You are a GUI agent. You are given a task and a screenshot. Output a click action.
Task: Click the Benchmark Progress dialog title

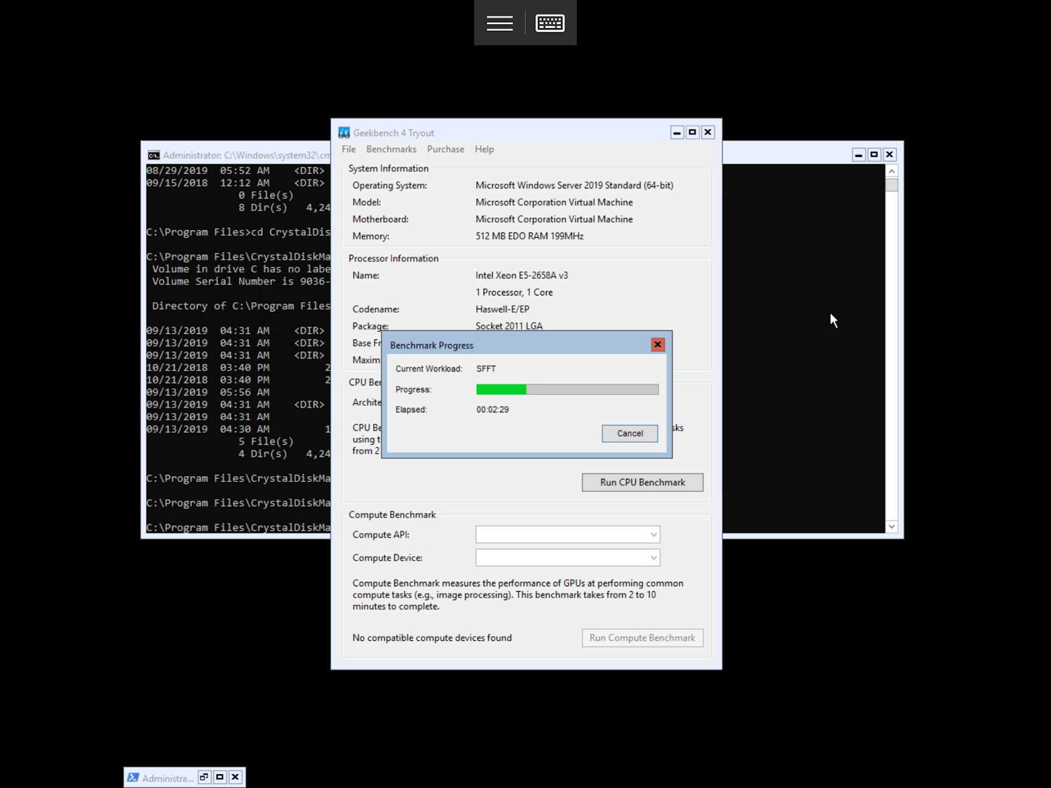432,345
